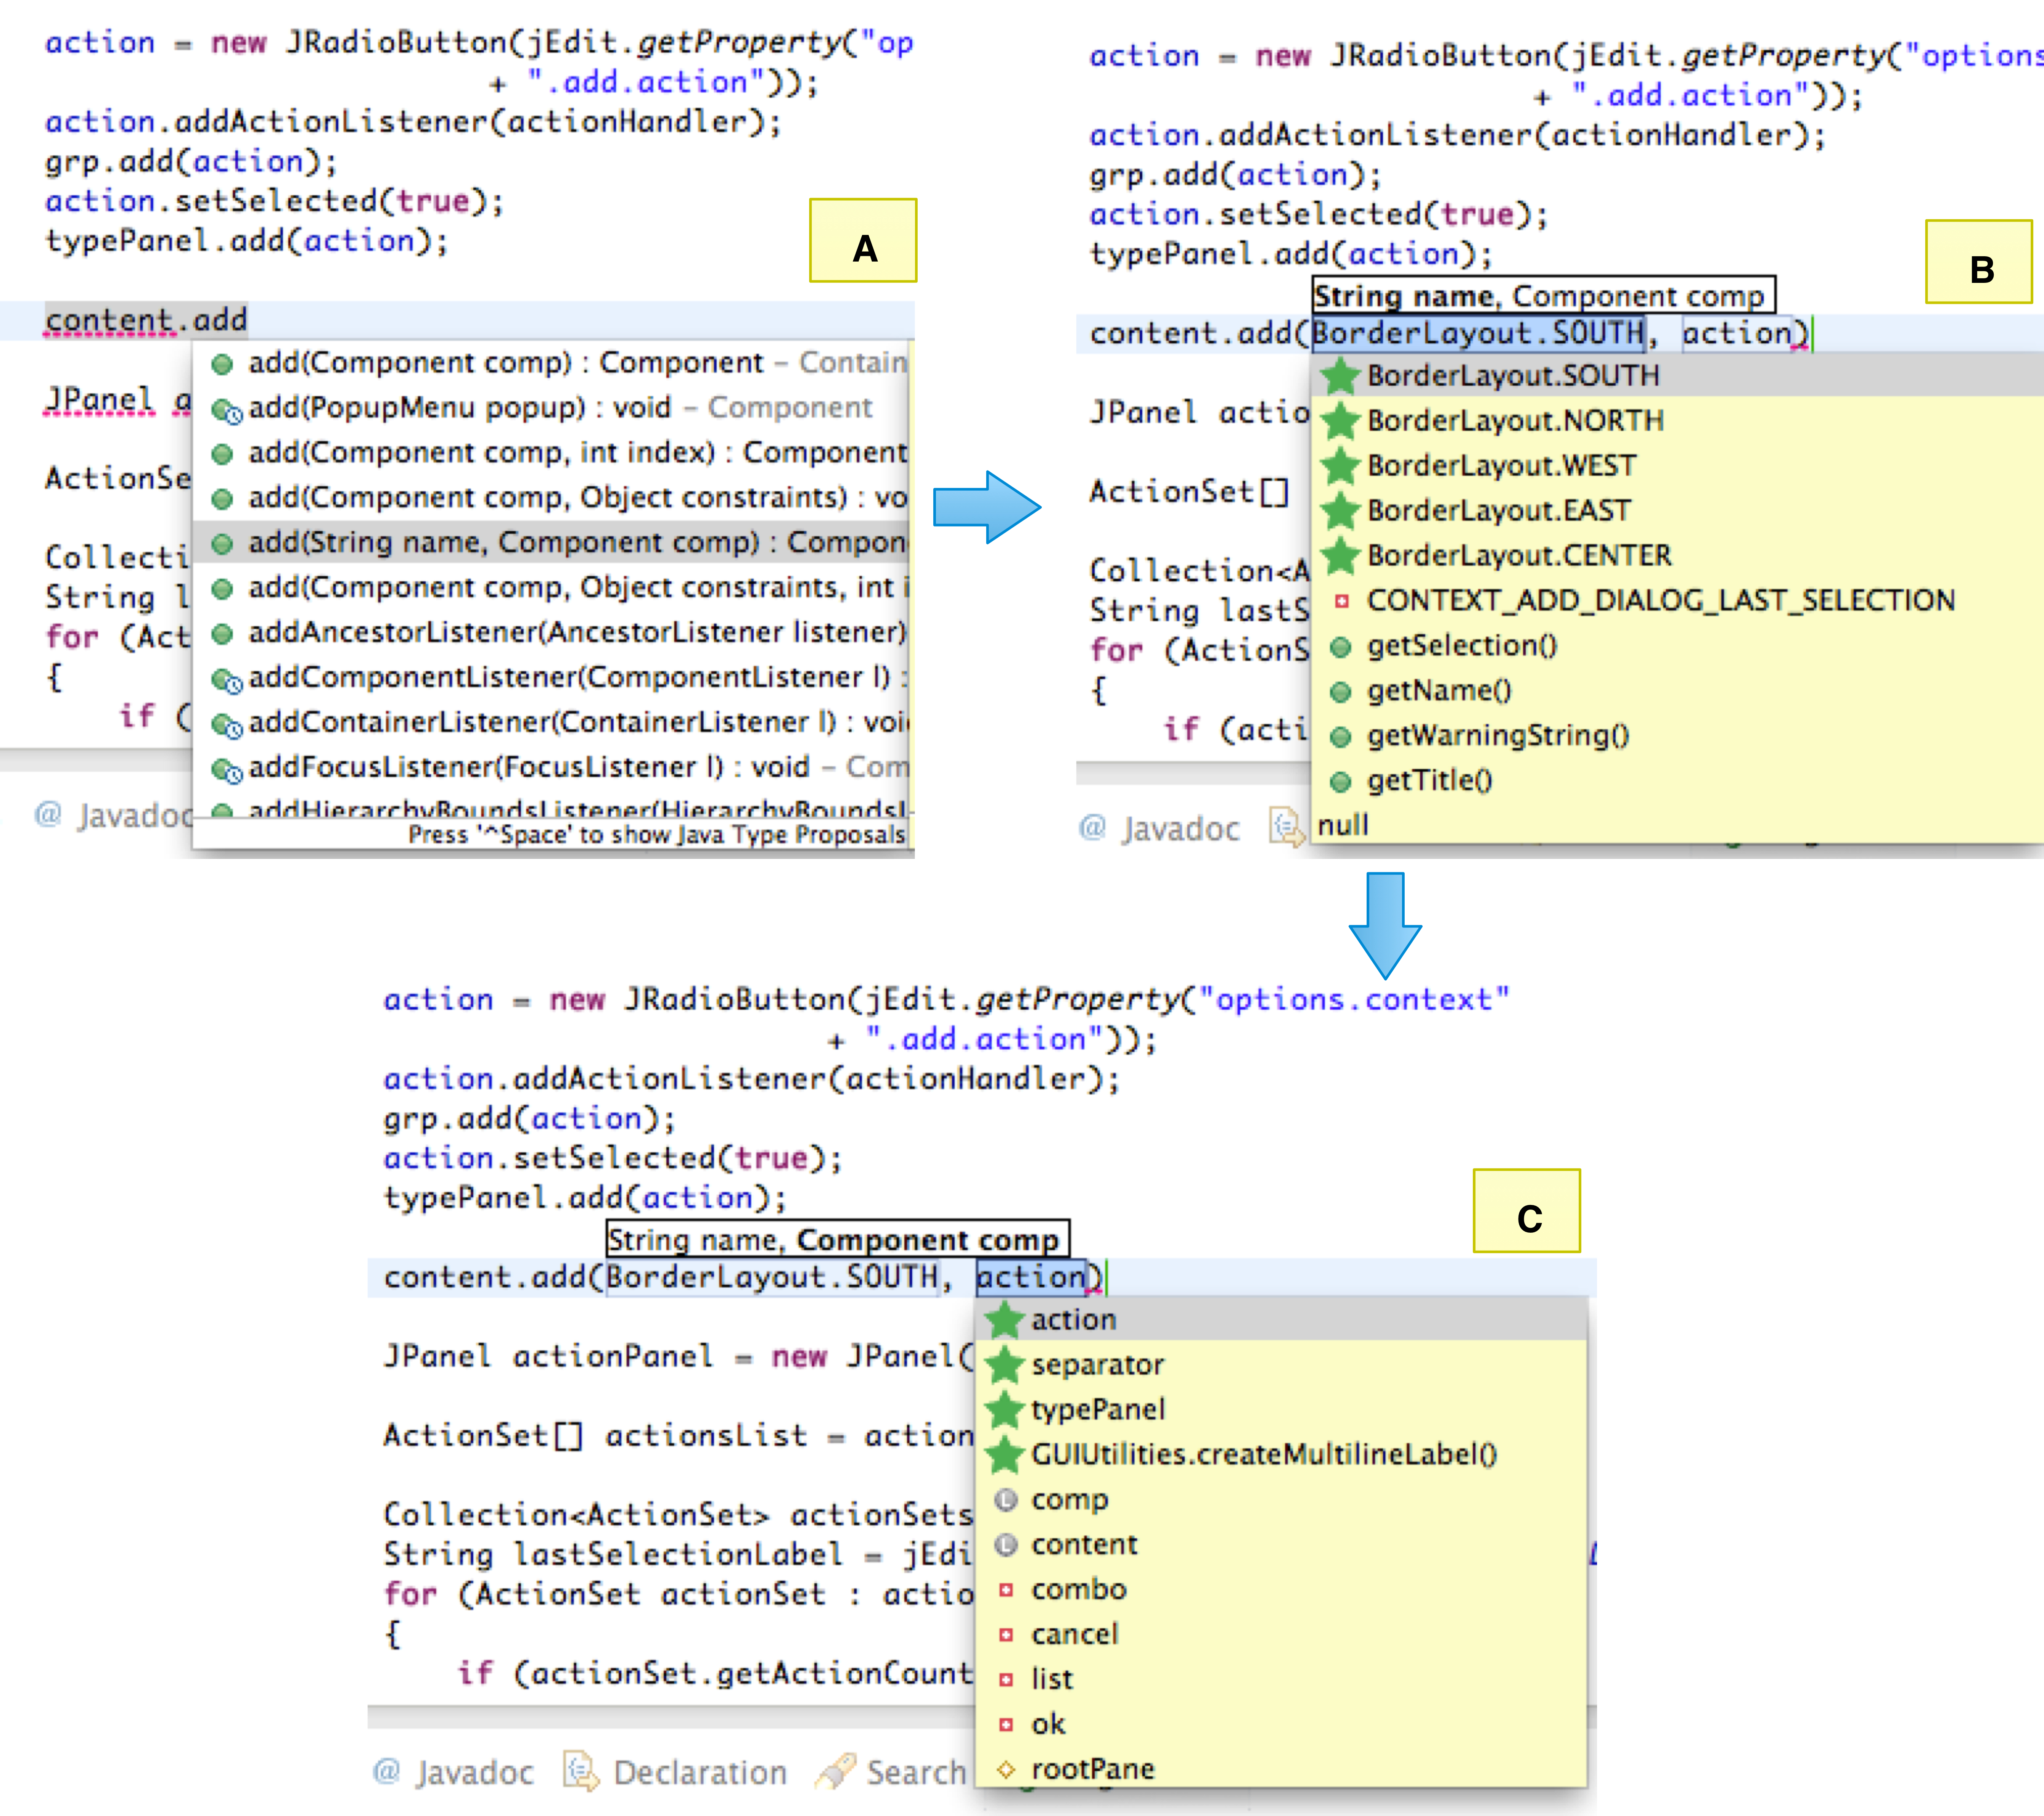
Task: Click the icon beside addFocusListener proposal
Action: pyautogui.click(x=226, y=770)
